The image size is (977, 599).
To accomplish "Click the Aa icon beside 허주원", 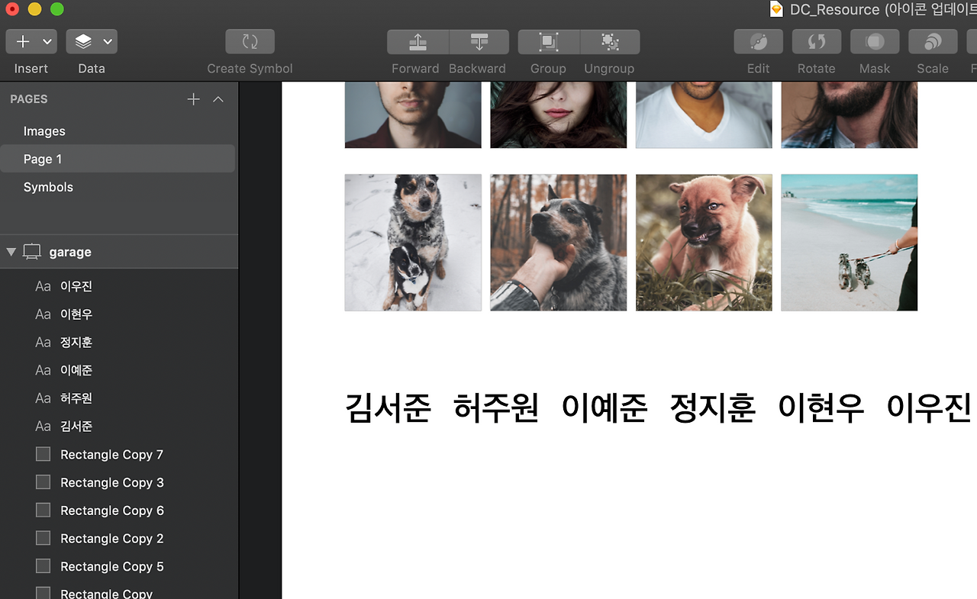I will pos(43,398).
